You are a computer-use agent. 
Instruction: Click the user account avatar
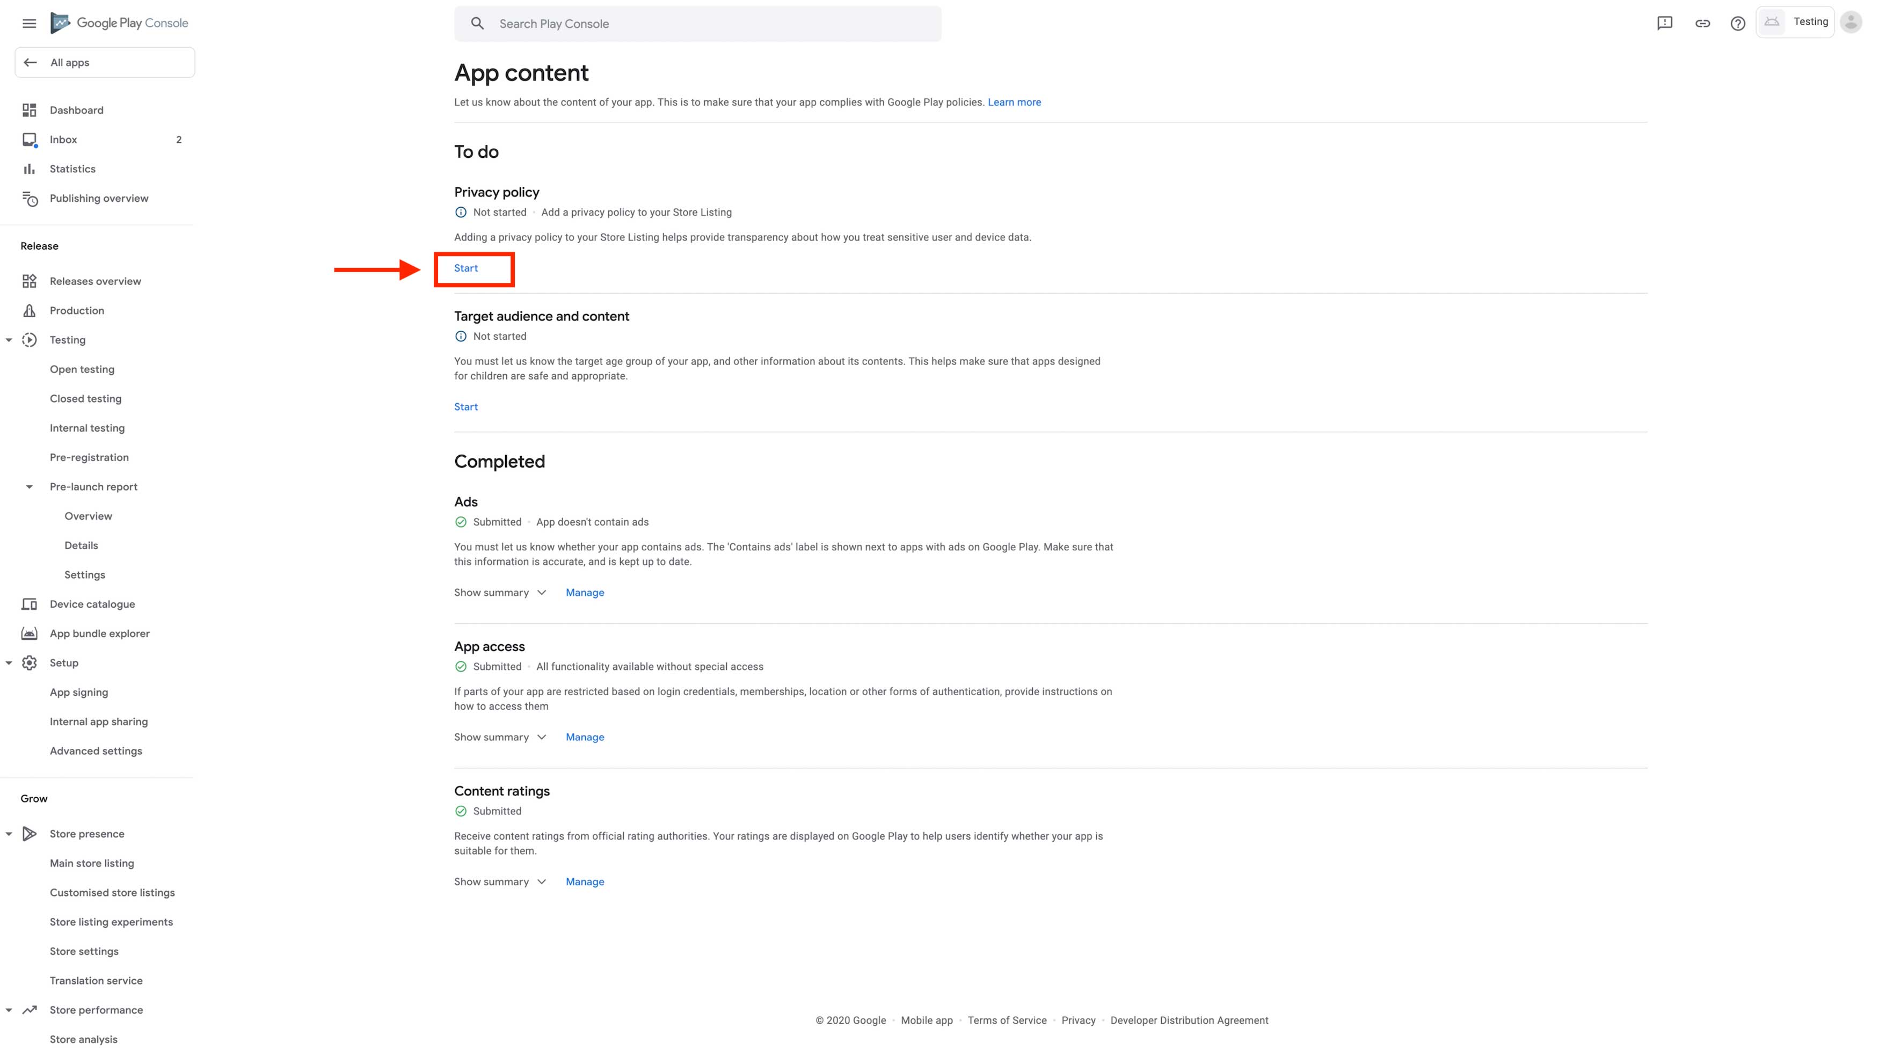click(x=1851, y=22)
